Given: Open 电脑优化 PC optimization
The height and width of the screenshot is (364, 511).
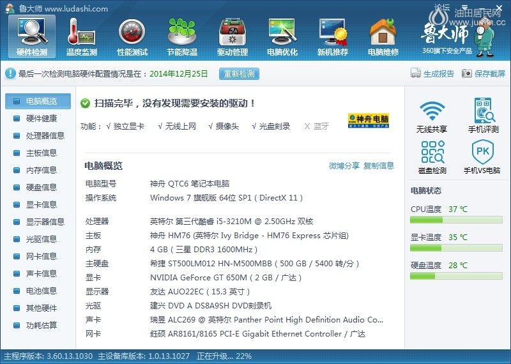Looking at the screenshot, I should [282, 37].
